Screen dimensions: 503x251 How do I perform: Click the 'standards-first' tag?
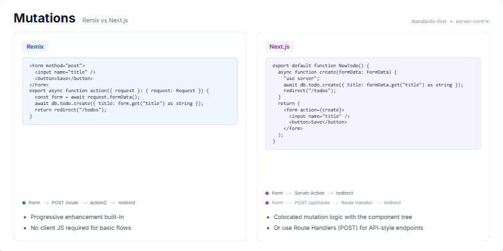pos(429,22)
